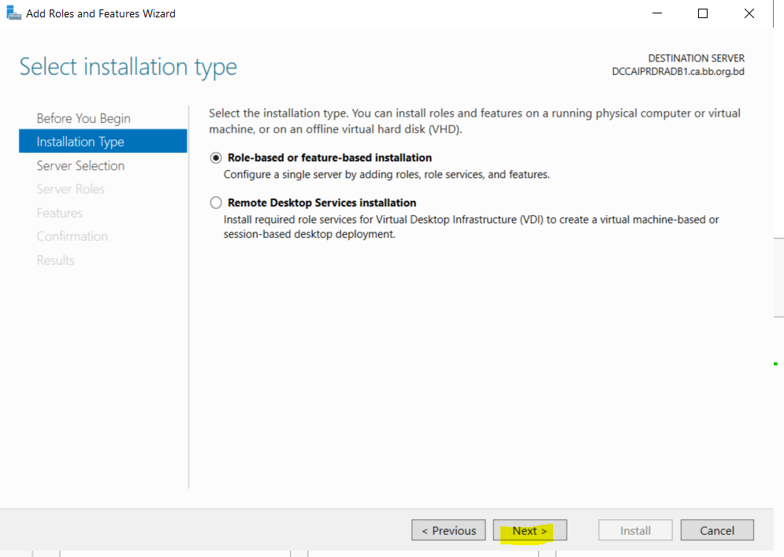This screenshot has width=784, height=557.
Task: Click the Server Roles step
Action: pos(70,189)
